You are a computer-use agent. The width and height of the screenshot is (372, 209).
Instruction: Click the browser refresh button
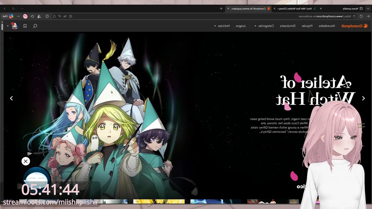click(x=361, y=16)
